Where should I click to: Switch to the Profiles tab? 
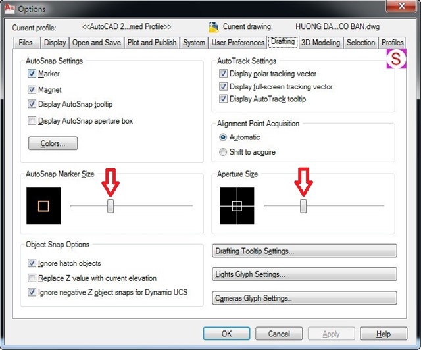[x=392, y=43]
